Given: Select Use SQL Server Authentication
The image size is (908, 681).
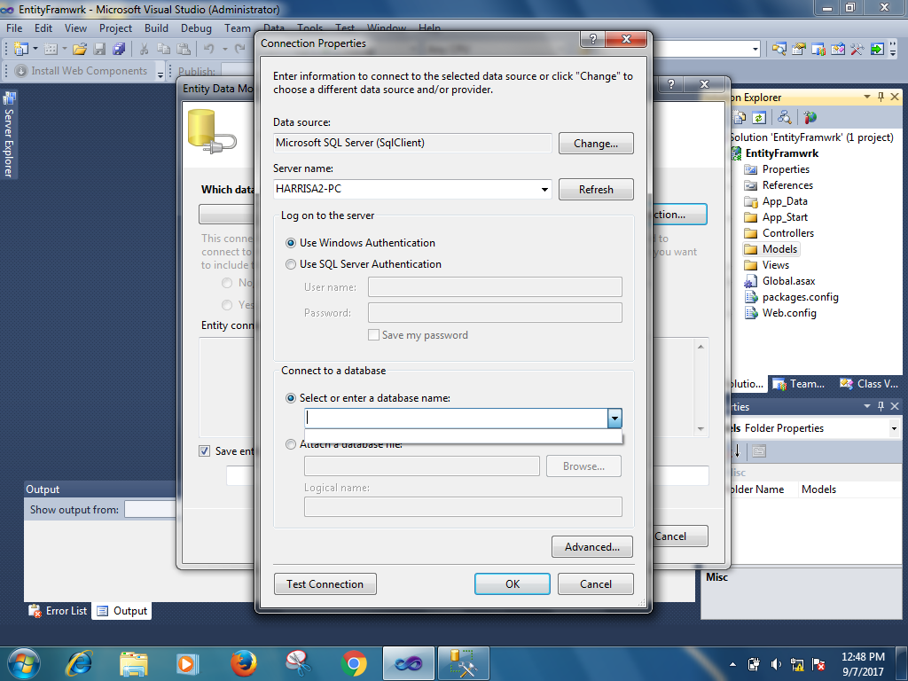Looking at the screenshot, I should pos(291,264).
